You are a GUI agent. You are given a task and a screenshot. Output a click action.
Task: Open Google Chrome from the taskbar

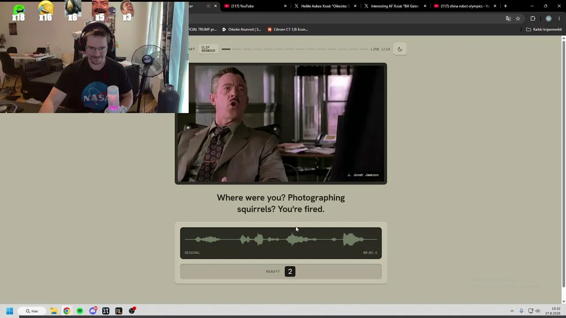point(67,311)
